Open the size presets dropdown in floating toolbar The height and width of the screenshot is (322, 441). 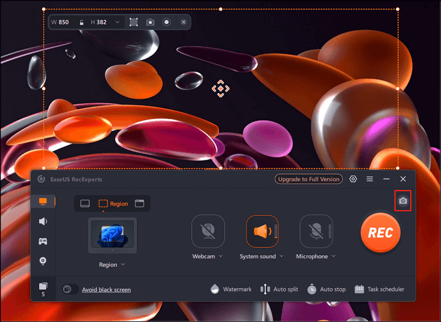pyautogui.click(x=117, y=22)
